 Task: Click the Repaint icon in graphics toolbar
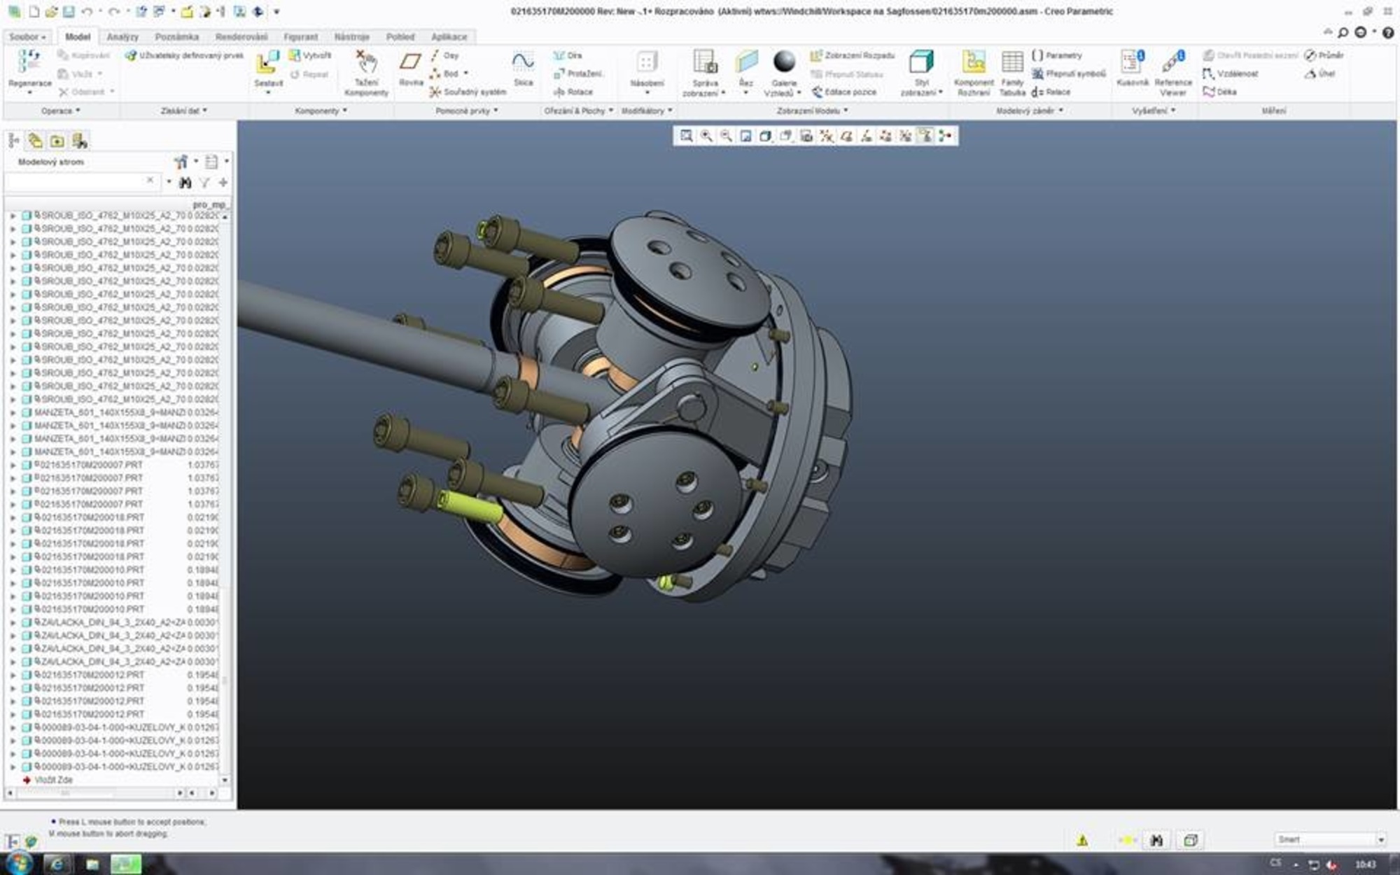pos(745,136)
